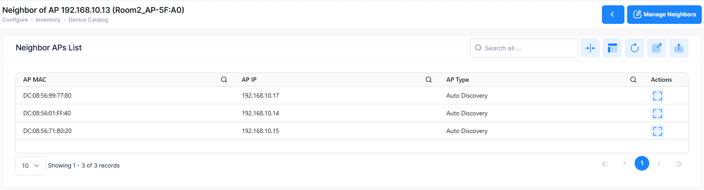Click the refresh table icon

point(634,48)
